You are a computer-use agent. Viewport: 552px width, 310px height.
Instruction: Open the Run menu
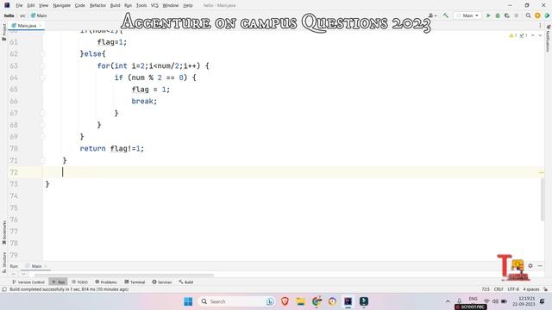pyautogui.click(x=128, y=5)
